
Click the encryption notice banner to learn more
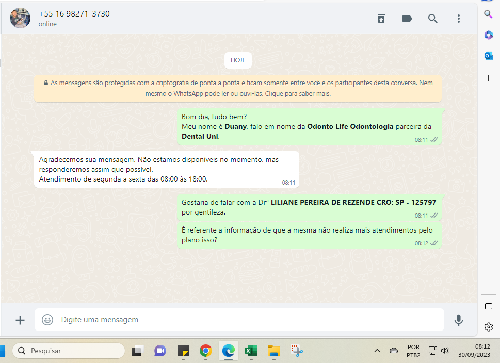click(238, 88)
